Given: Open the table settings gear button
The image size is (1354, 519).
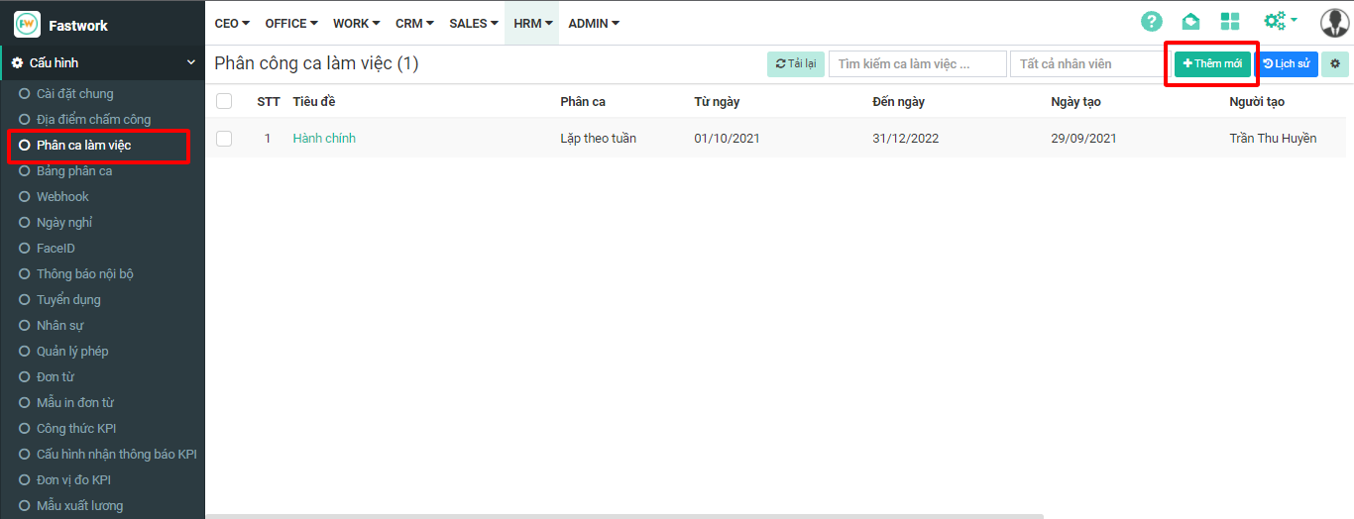Looking at the screenshot, I should tap(1335, 64).
